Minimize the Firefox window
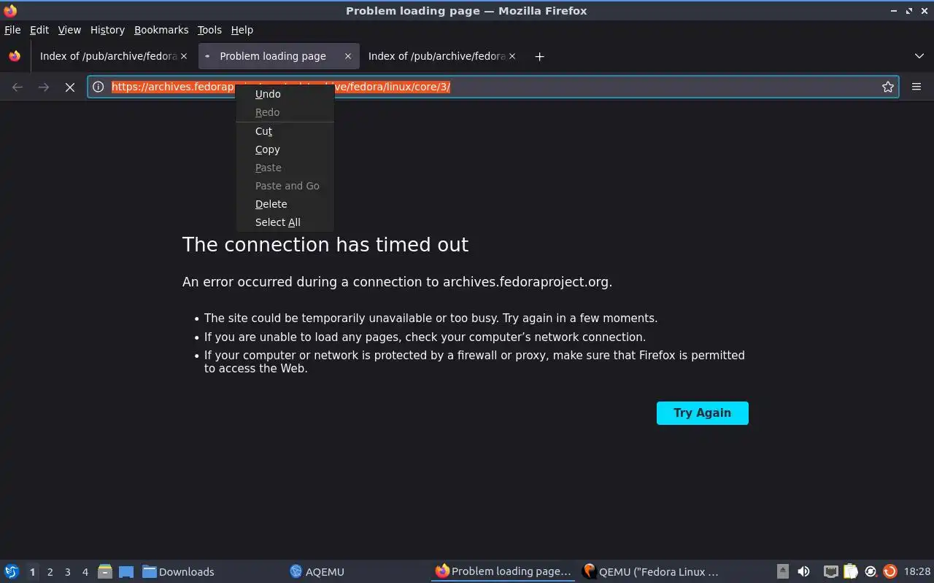The height and width of the screenshot is (583, 934). [x=895, y=11]
